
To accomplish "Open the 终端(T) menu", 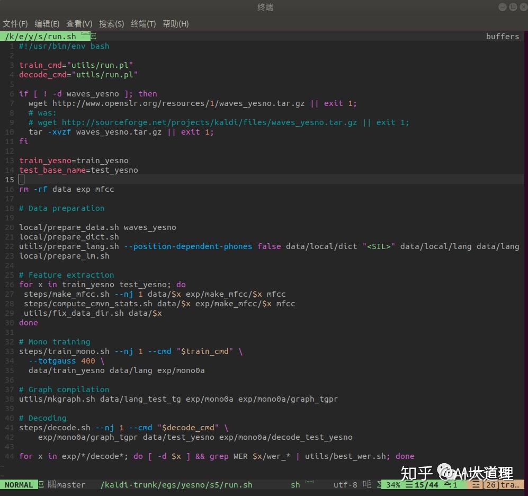I will [x=143, y=24].
